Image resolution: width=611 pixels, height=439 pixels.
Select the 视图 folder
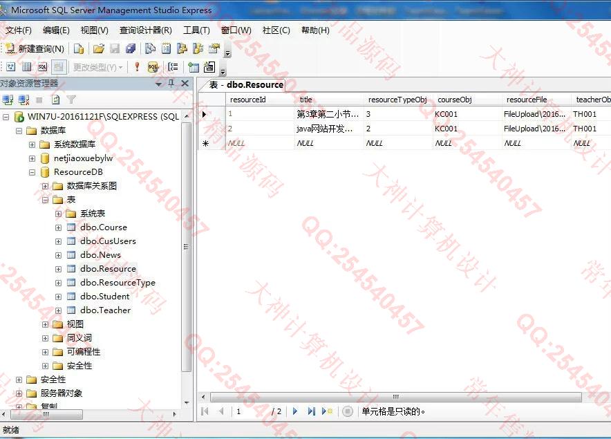75,324
